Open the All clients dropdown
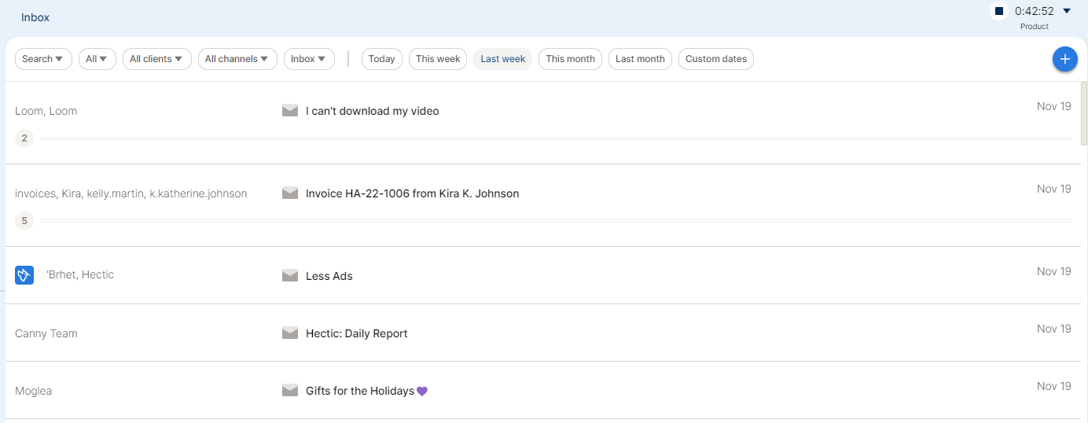Viewport: 1088px width, 423px height. click(156, 59)
